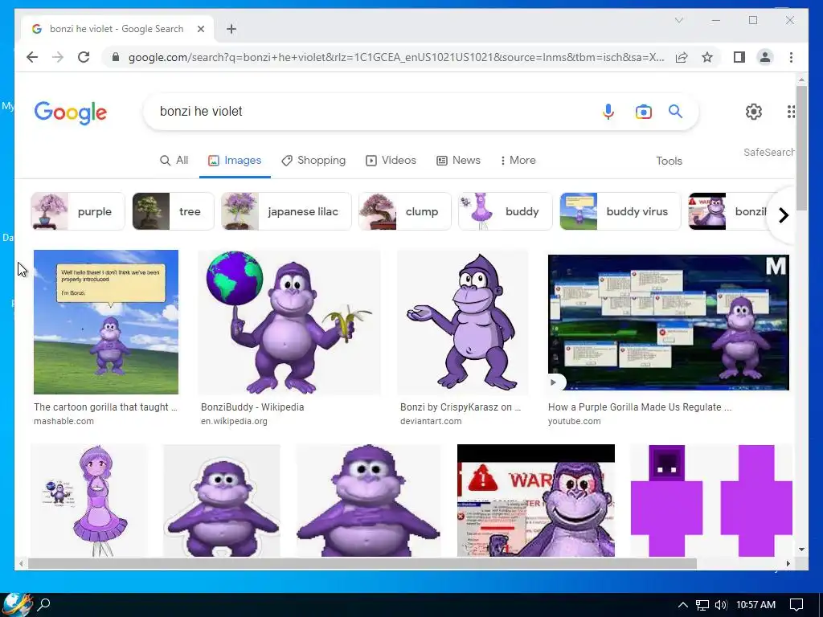The width and height of the screenshot is (823, 617).
Task: Open the SafeSearch setting
Action: [x=768, y=152]
